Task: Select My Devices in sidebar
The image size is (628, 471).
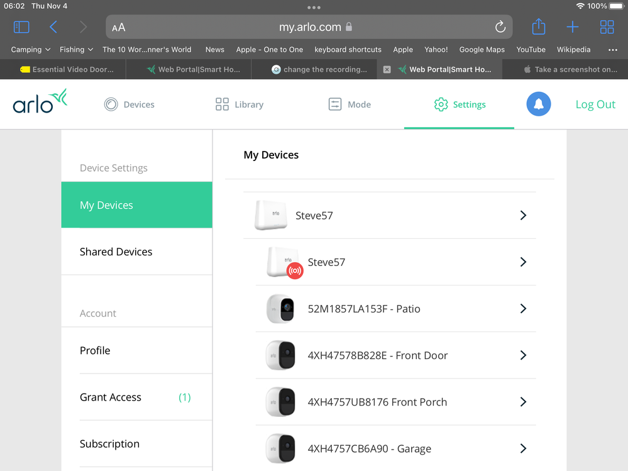Action: click(136, 204)
